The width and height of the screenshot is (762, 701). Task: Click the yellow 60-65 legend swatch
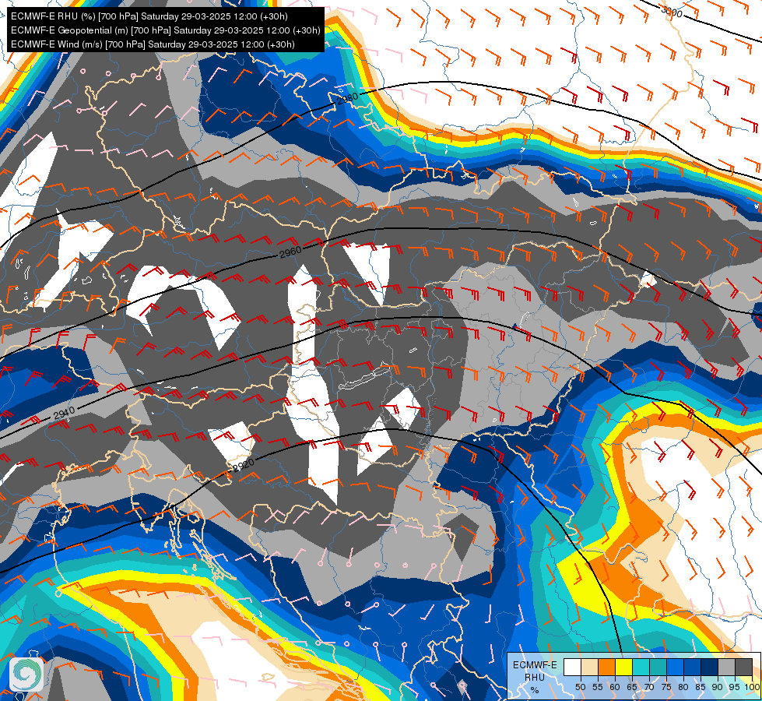coord(624,667)
